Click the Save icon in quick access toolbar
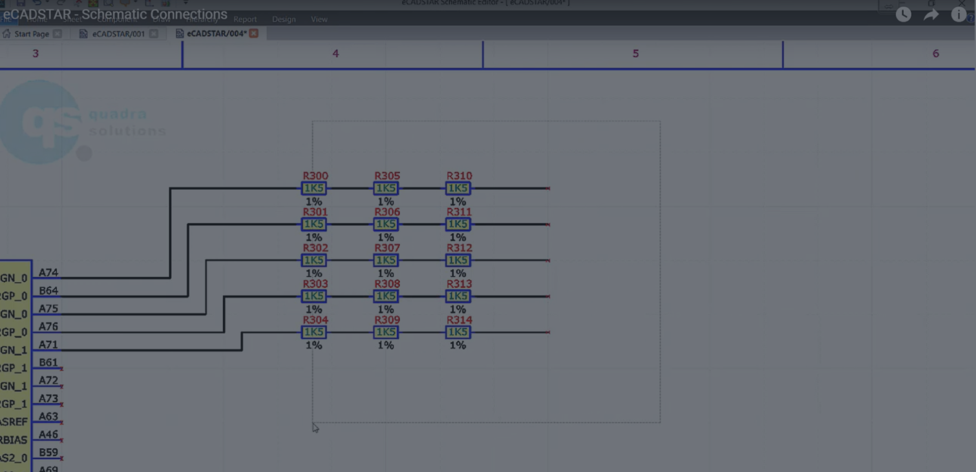The image size is (976, 472). tap(22, 3)
